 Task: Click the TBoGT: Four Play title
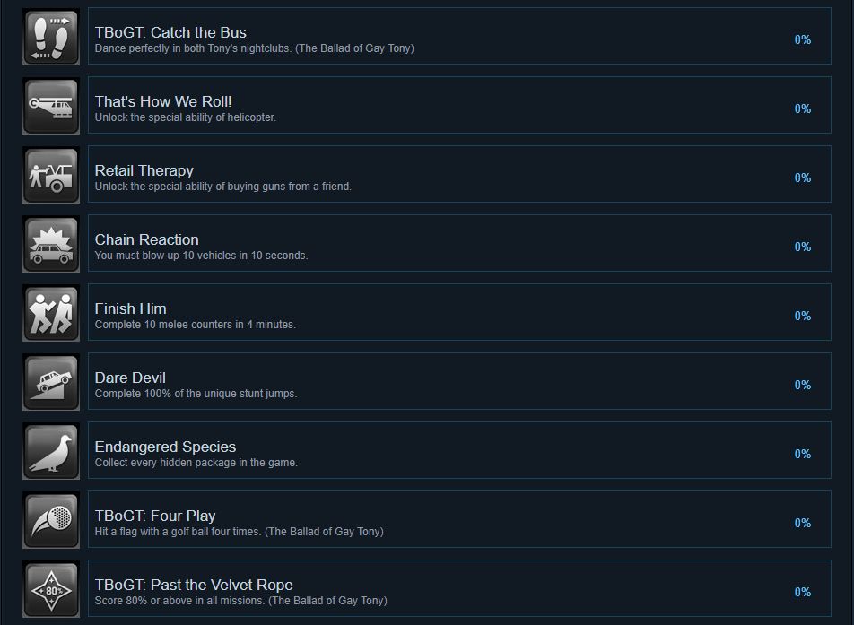point(155,516)
